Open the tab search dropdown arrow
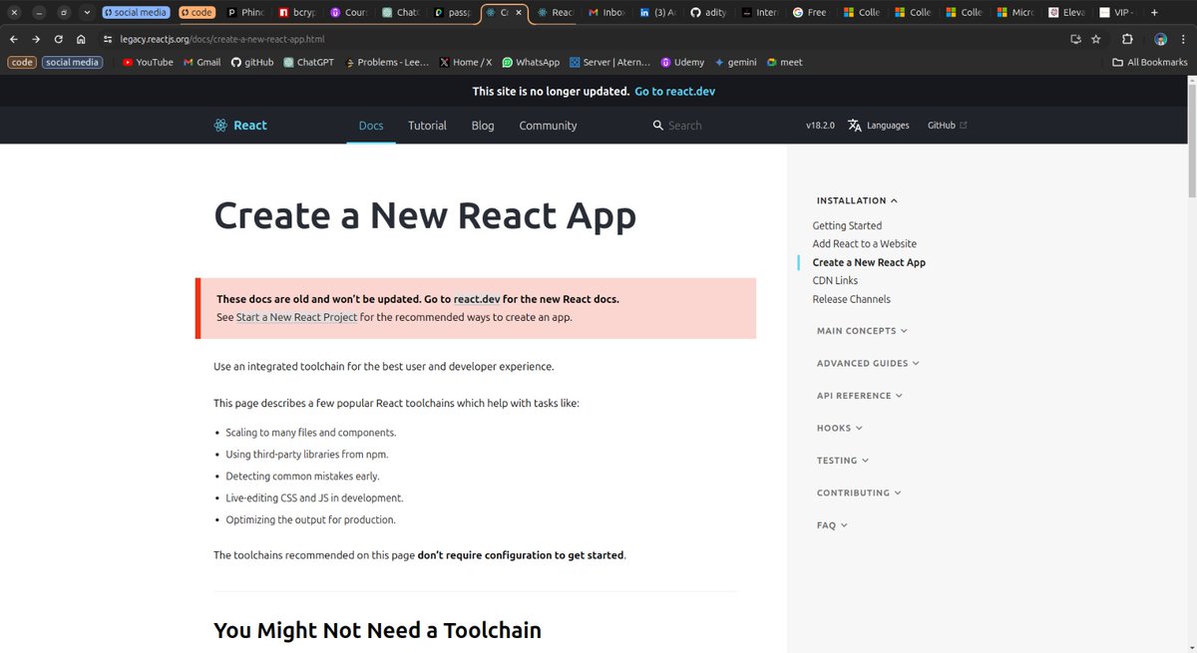1197x653 pixels. coord(87,13)
